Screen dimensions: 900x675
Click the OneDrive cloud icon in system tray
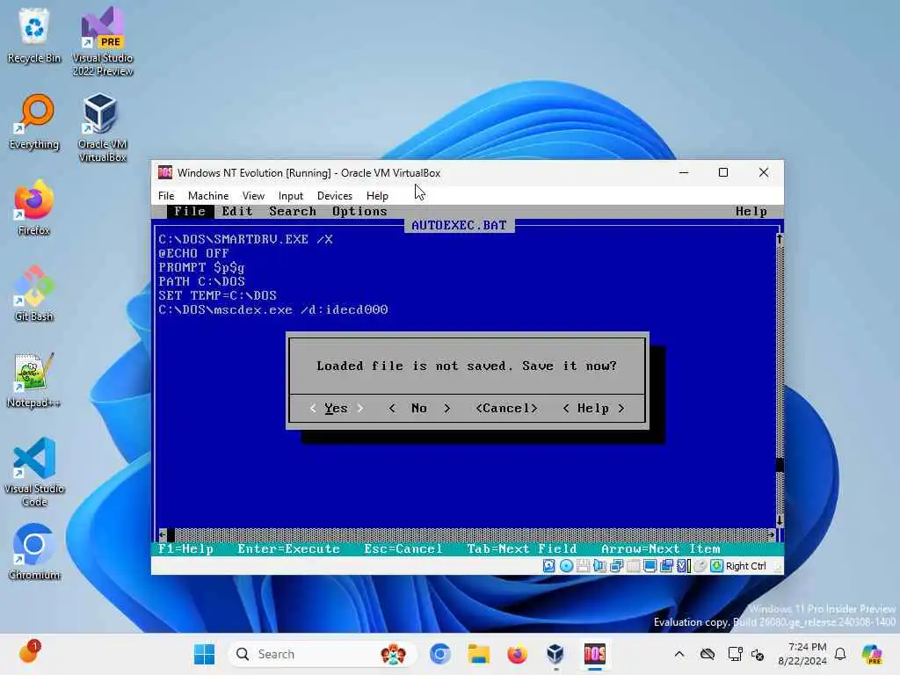click(x=708, y=654)
